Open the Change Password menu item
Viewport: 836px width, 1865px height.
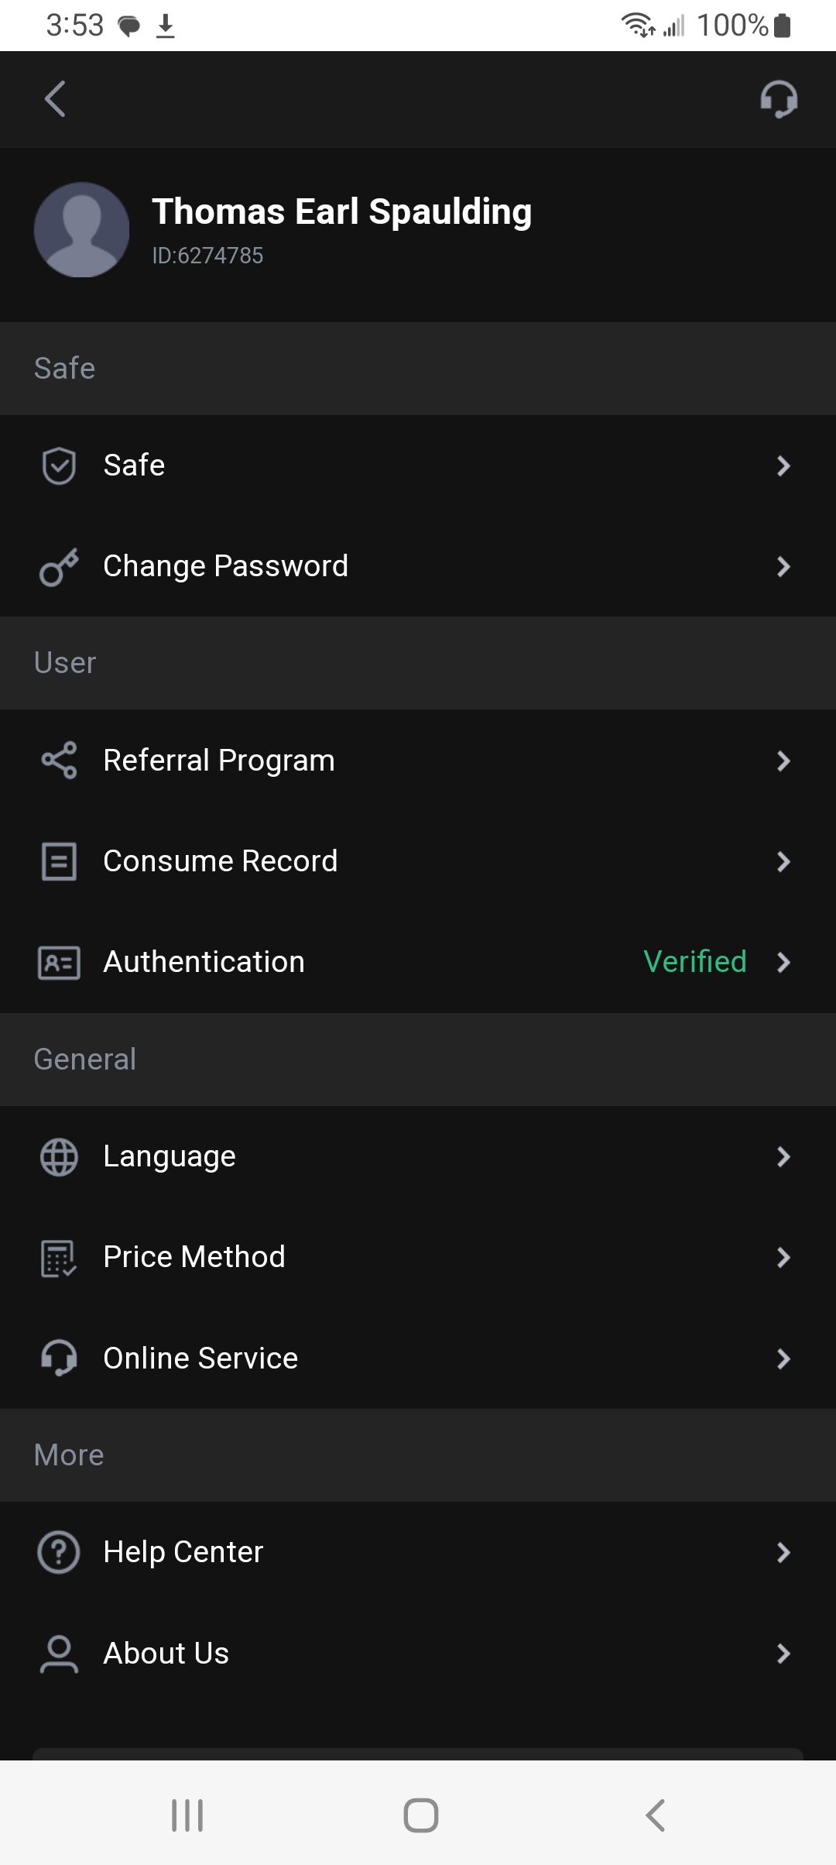coord(225,567)
